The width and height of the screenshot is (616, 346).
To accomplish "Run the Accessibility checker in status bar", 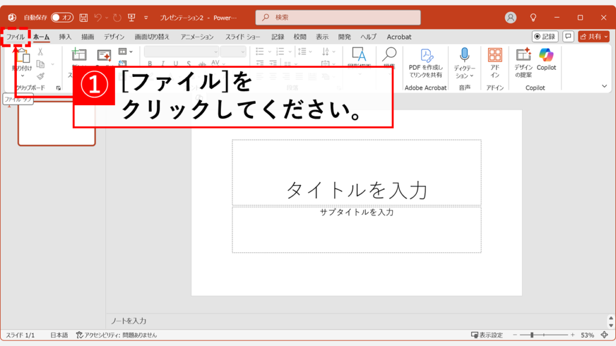I will pyautogui.click(x=116, y=335).
